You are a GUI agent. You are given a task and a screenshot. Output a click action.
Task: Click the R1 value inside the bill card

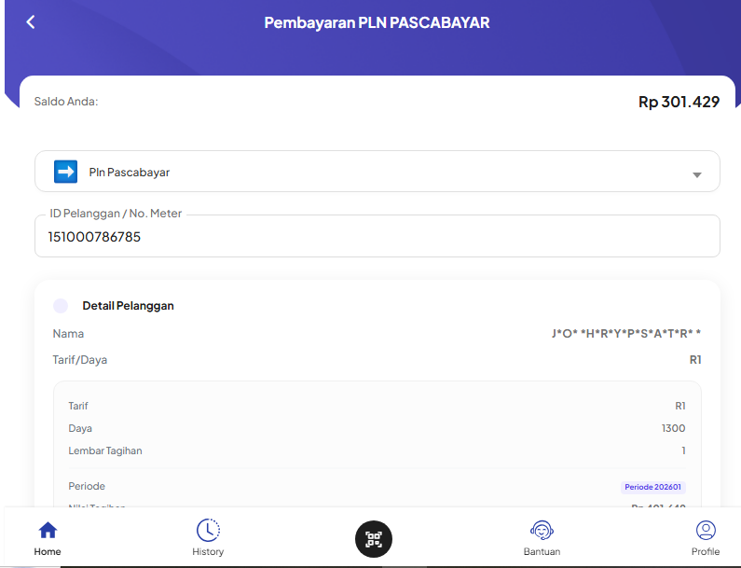click(x=680, y=406)
